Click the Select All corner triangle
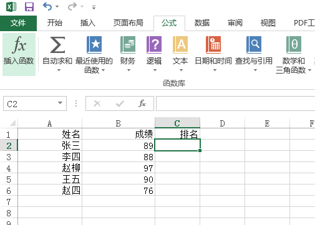Image resolution: width=315 pixels, height=225 pixels. [12, 123]
